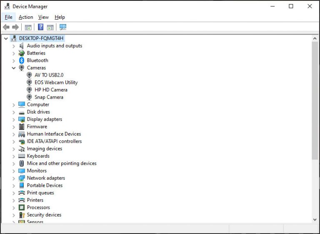
Task: Click the Forward arrow toolbar icon
Action: point(15,27)
